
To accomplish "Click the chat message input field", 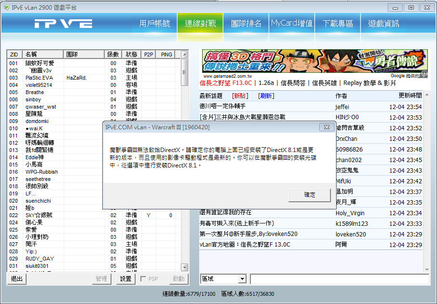I will coord(339,279).
